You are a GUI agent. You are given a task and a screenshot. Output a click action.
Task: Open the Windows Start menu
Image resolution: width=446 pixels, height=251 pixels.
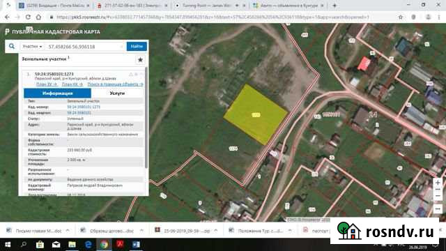(8, 245)
